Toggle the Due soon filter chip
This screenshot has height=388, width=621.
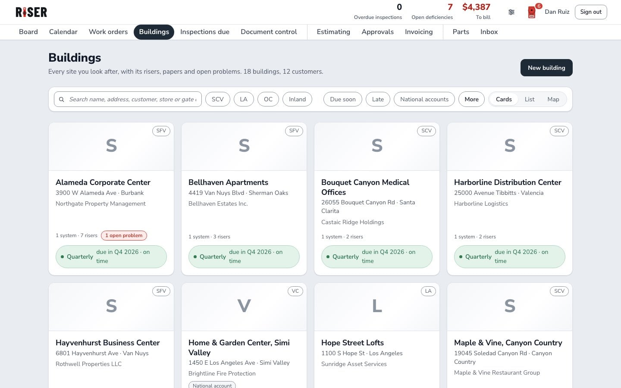(343, 99)
